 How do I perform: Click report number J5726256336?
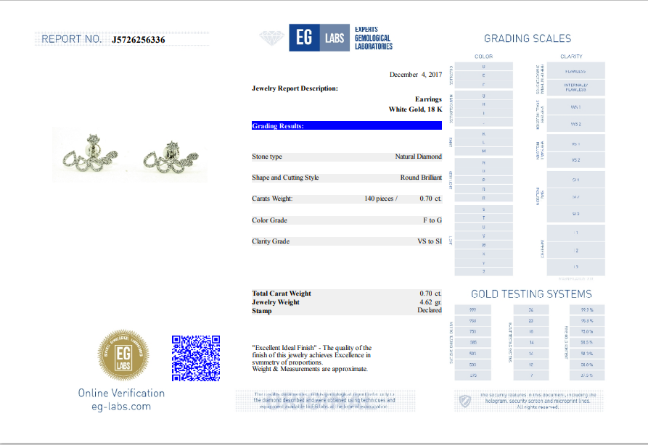tap(139, 40)
